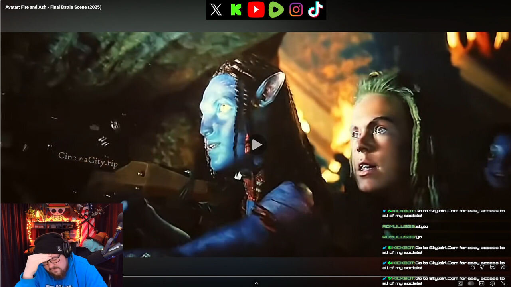The image size is (511, 287).
Task: Open the player settings gear
Action: click(x=493, y=283)
